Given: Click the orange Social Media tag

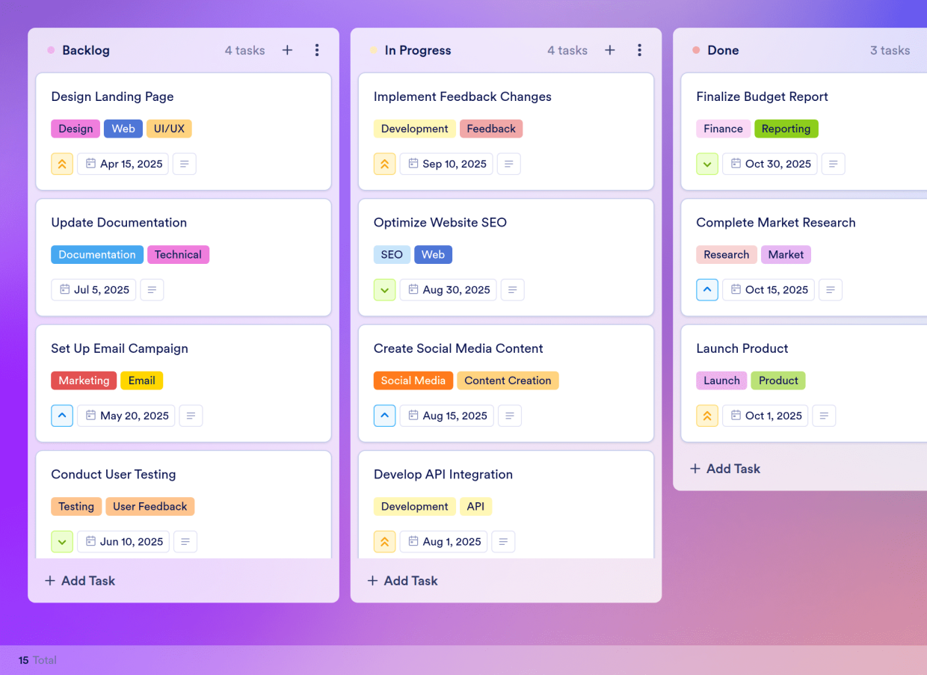Looking at the screenshot, I should tap(413, 380).
